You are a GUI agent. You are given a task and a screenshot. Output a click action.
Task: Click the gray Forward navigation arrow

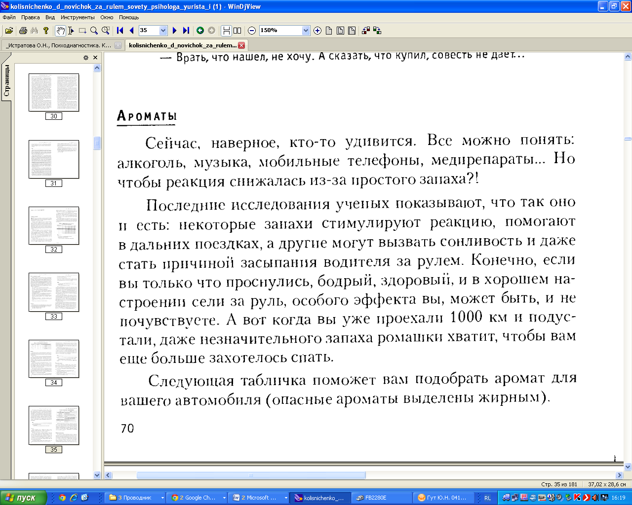(211, 31)
